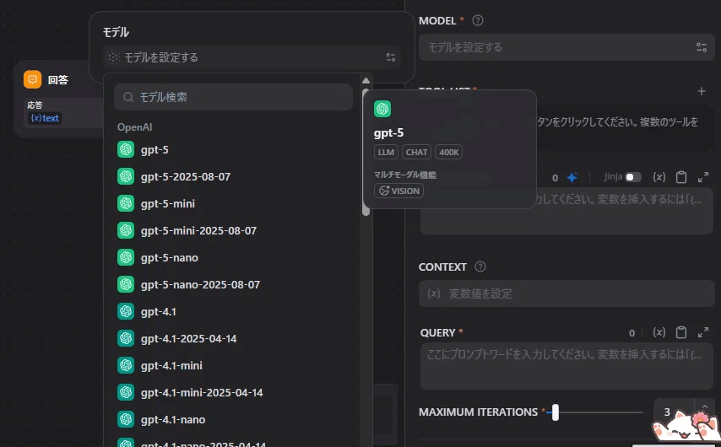Click the model parameter settings icon in popup
721x447 pixels.
[x=390, y=57]
